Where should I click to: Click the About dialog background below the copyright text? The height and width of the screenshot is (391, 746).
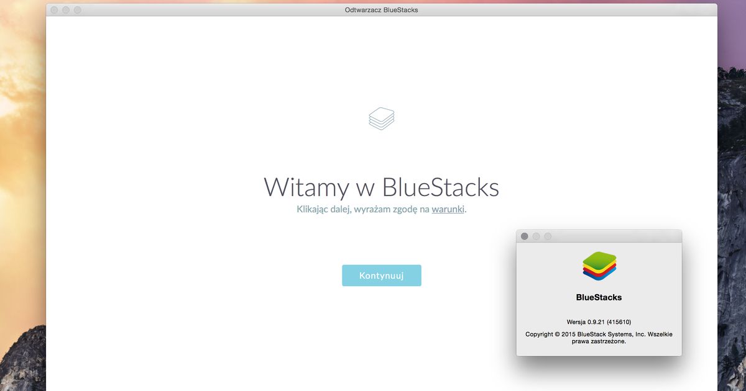[x=599, y=353]
